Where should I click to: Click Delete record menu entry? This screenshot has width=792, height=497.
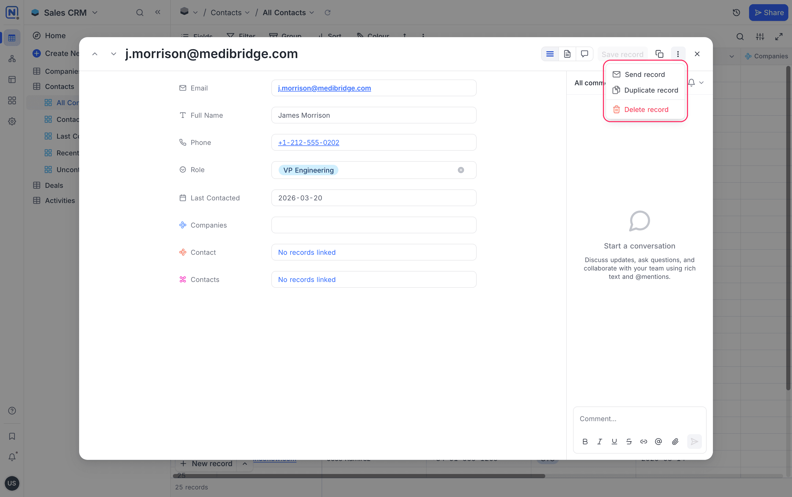(645, 109)
